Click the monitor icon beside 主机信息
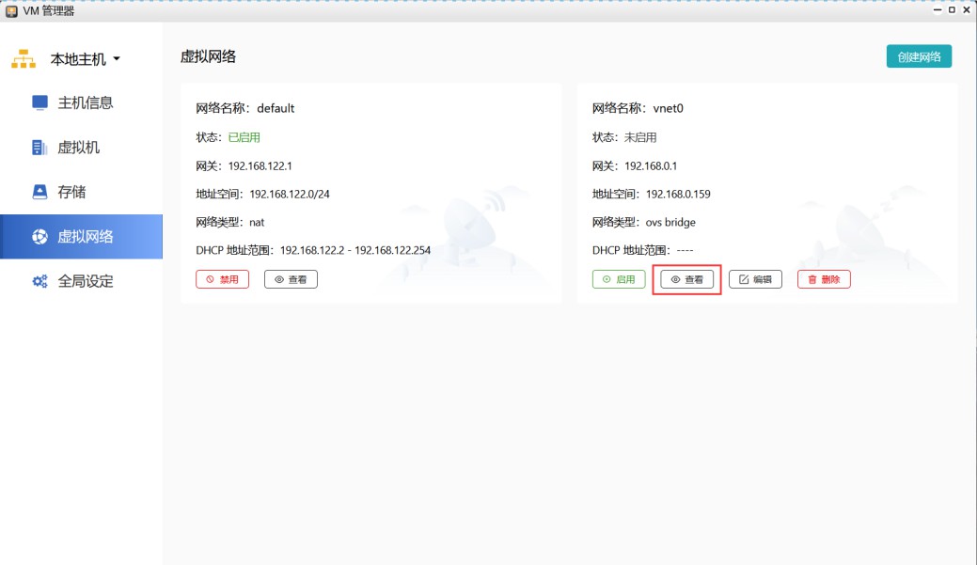This screenshot has height=565, width=977. tap(39, 102)
